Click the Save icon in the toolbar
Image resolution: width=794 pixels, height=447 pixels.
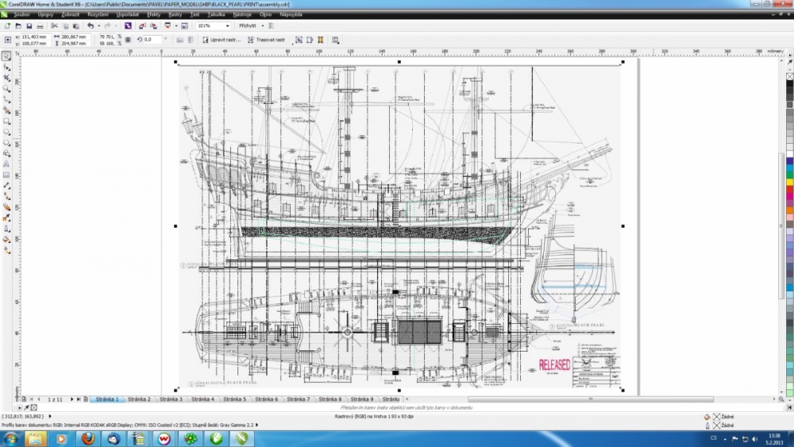[29, 26]
